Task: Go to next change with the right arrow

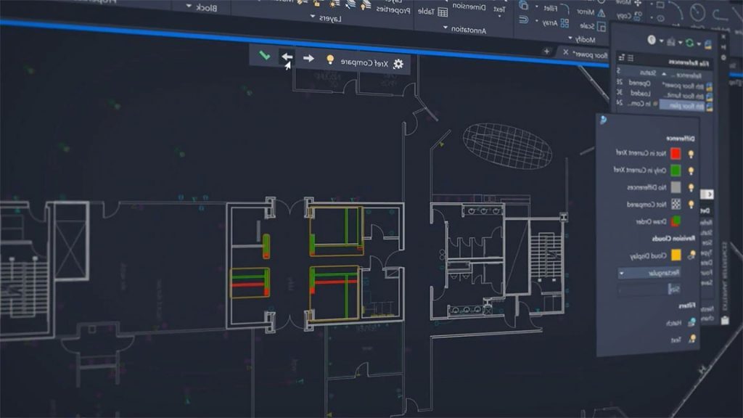Action: [308, 58]
